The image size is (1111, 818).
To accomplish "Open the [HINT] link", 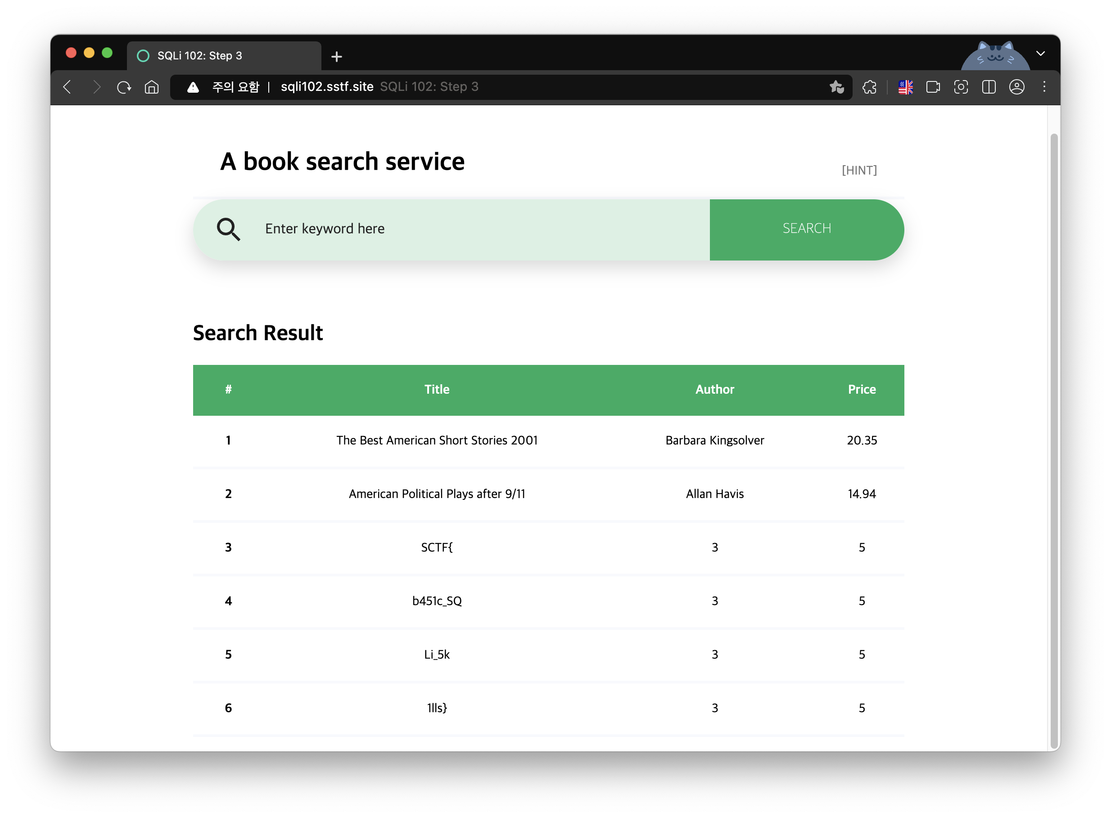I will (x=859, y=171).
